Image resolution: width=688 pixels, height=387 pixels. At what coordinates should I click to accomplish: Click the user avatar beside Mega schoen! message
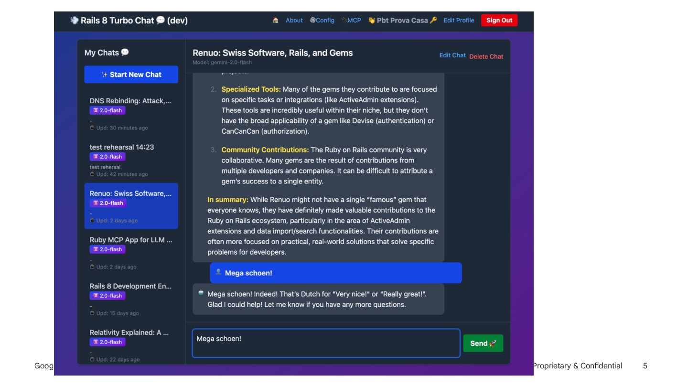[x=218, y=272]
